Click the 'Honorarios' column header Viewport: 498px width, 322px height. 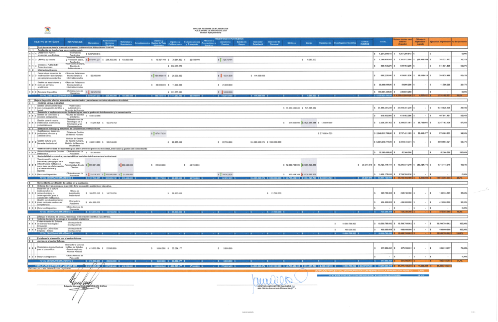coord(94,43)
